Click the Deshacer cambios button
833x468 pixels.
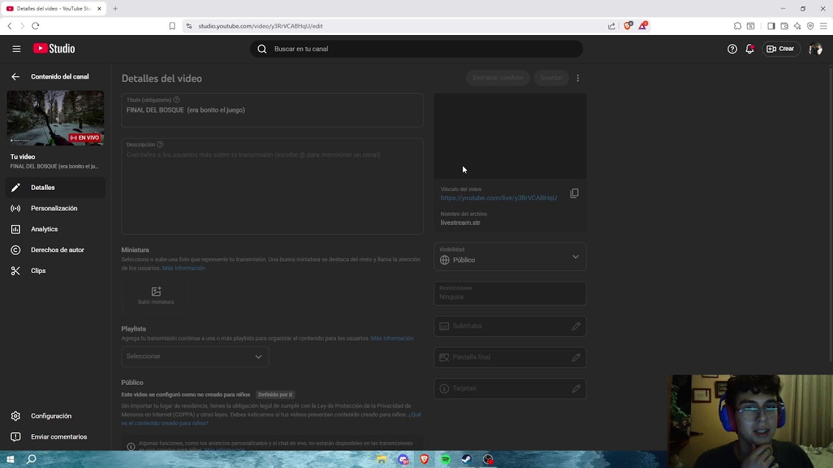coord(498,78)
